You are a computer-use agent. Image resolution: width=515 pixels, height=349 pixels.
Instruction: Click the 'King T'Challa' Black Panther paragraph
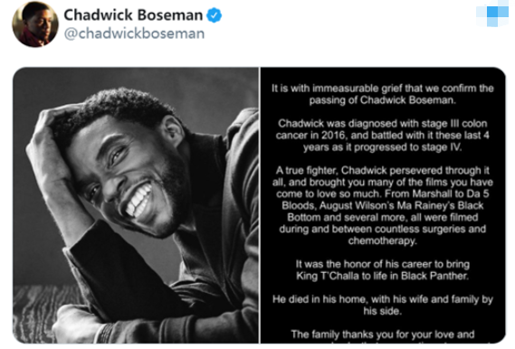pos(382,270)
